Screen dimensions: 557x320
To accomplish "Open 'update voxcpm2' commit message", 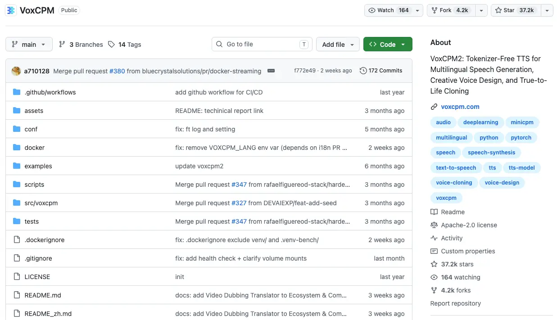I will point(199,166).
